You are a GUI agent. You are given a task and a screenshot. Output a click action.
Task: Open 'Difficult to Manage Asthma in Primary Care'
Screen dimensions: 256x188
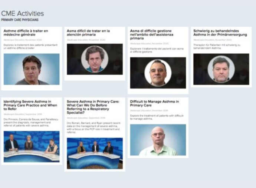pyautogui.click(x=154, y=104)
